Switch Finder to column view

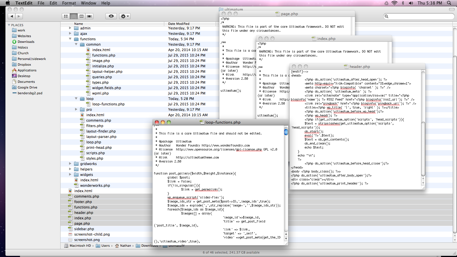[x=81, y=16]
